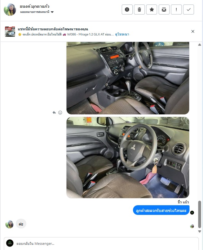Open the Mirage ad thumbnail image

(10, 32)
